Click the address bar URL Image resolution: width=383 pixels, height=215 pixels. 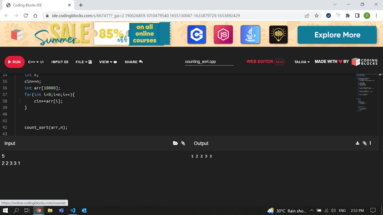tap(146, 16)
